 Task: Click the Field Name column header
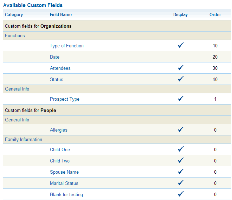(x=61, y=15)
